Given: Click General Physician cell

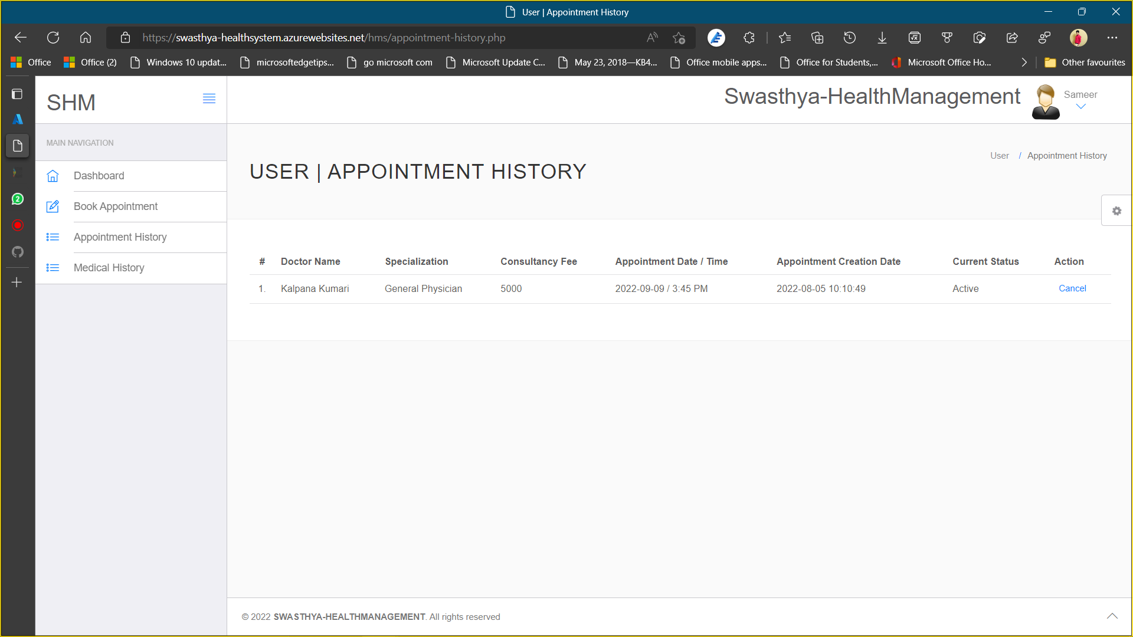Looking at the screenshot, I should point(423,288).
